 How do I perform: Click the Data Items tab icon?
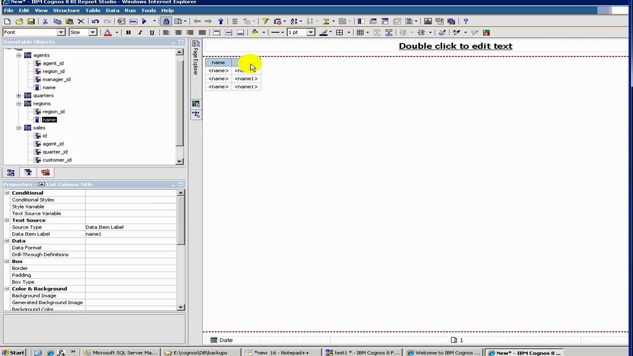[28, 173]
